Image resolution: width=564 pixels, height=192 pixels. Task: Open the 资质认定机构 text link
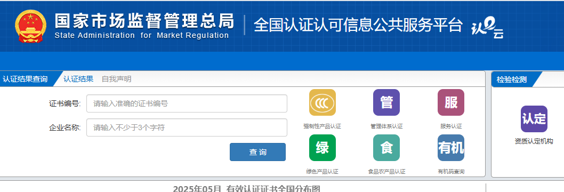click(x=534, y=141)
